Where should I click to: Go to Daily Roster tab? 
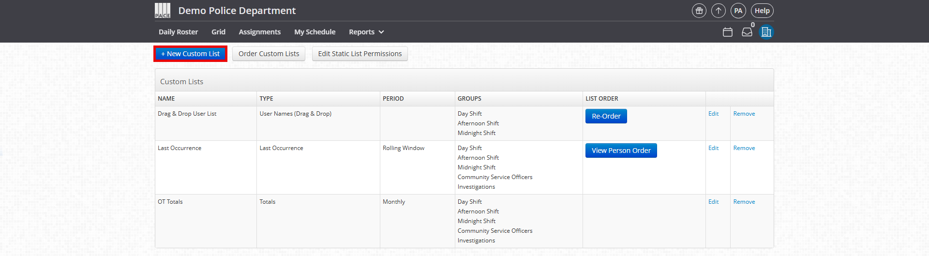[178, 32]
